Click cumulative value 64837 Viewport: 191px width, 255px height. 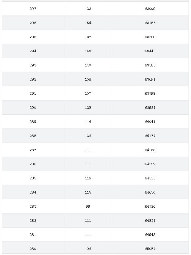pos(150,221)
